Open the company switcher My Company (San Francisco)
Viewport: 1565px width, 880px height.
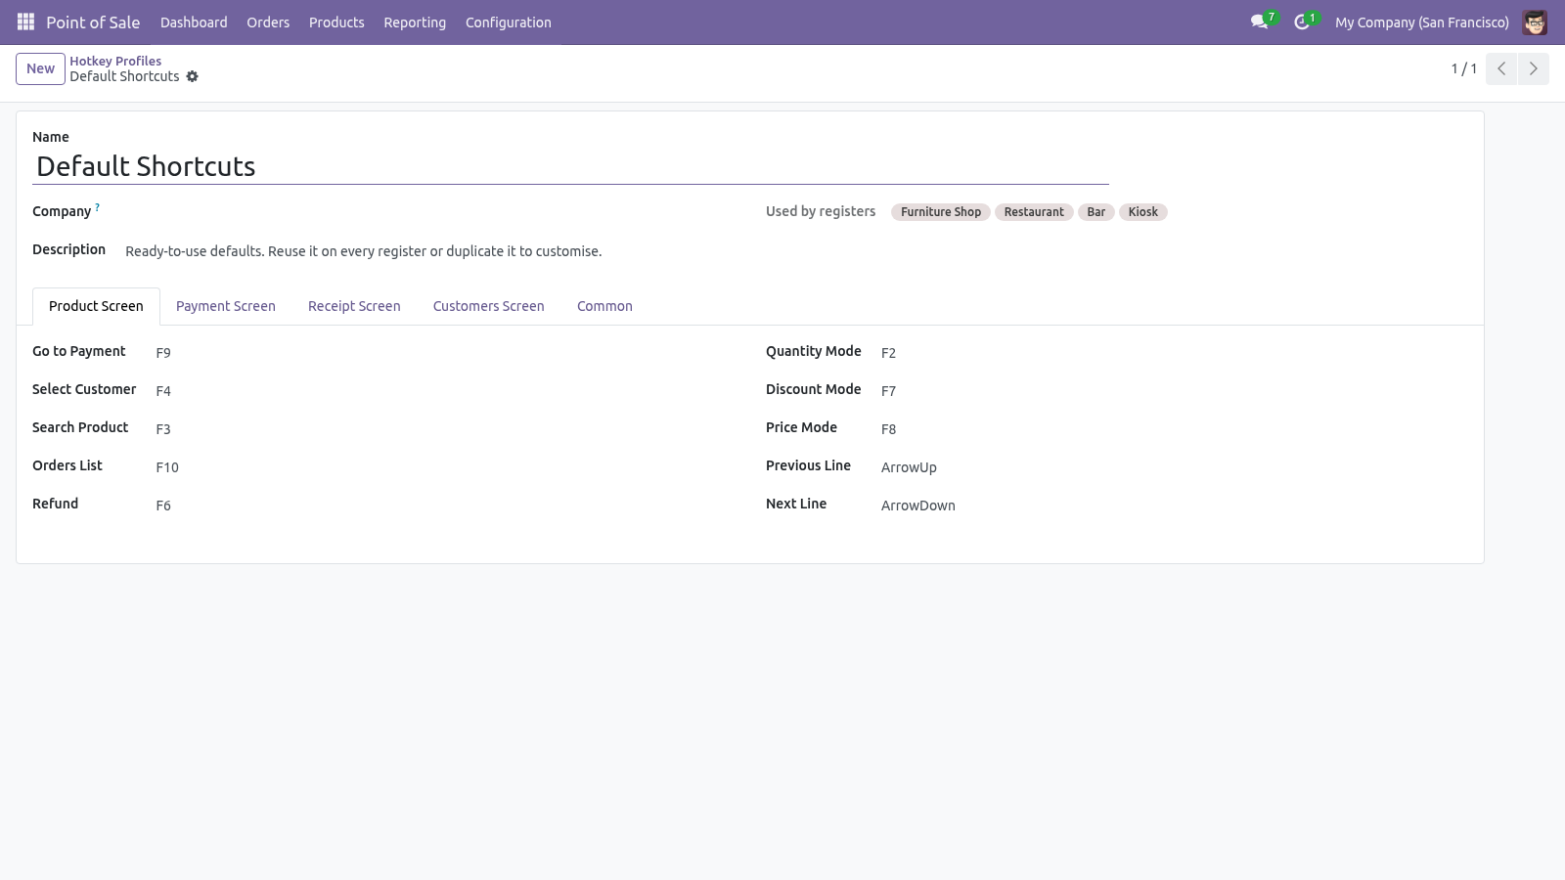click(1422, 22)
